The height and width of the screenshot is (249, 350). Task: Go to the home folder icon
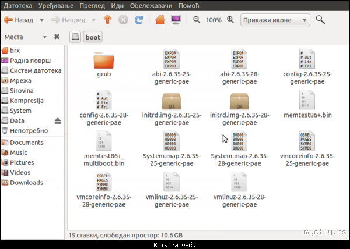pos(160,20)
